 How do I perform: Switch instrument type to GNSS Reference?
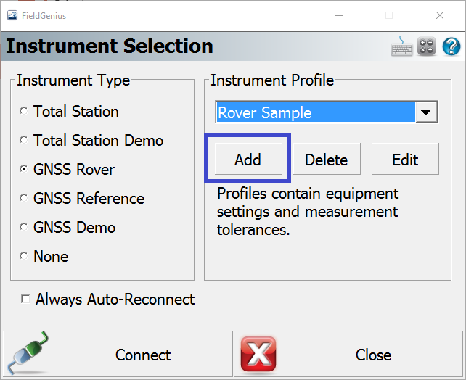(25, 199)
